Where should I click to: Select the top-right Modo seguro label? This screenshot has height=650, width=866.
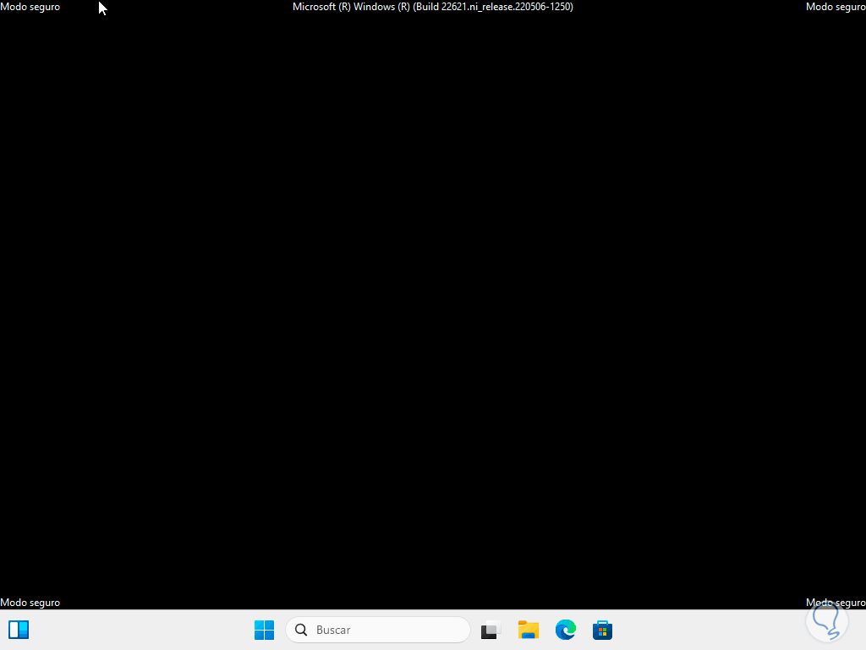(x=836, y=7)
